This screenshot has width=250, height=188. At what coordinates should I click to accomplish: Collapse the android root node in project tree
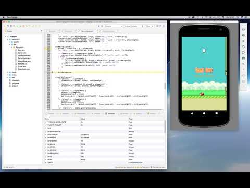coord(5,37)
